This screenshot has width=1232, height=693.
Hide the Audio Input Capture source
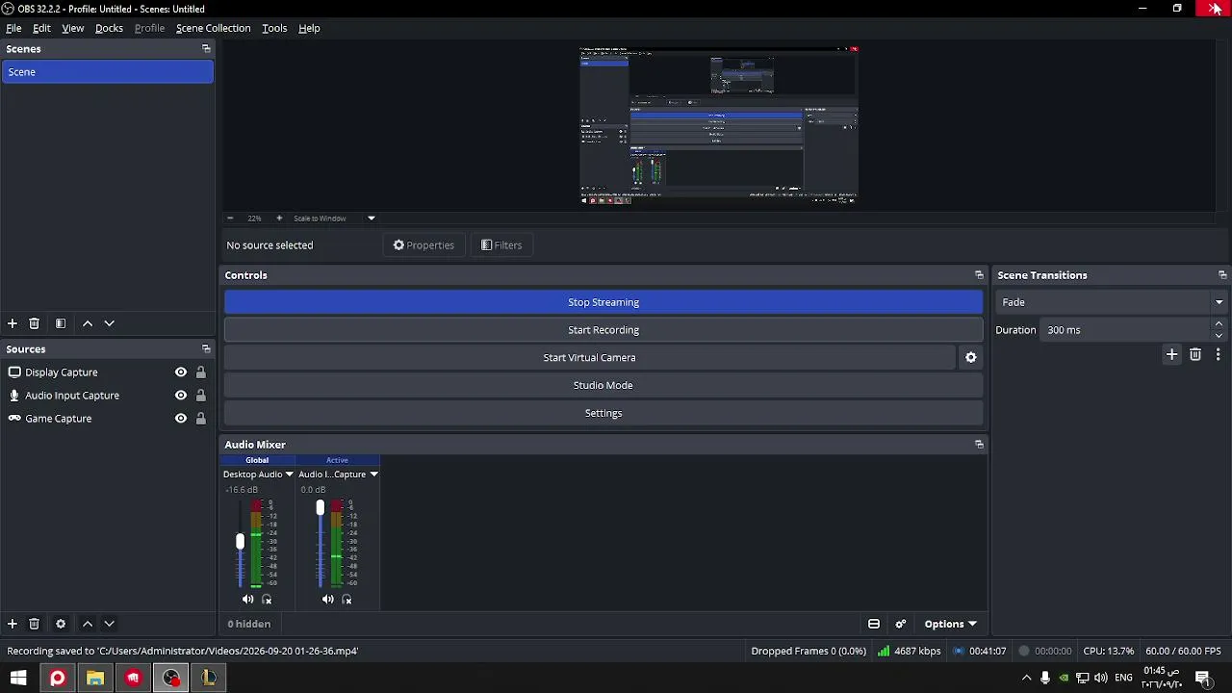181,396
